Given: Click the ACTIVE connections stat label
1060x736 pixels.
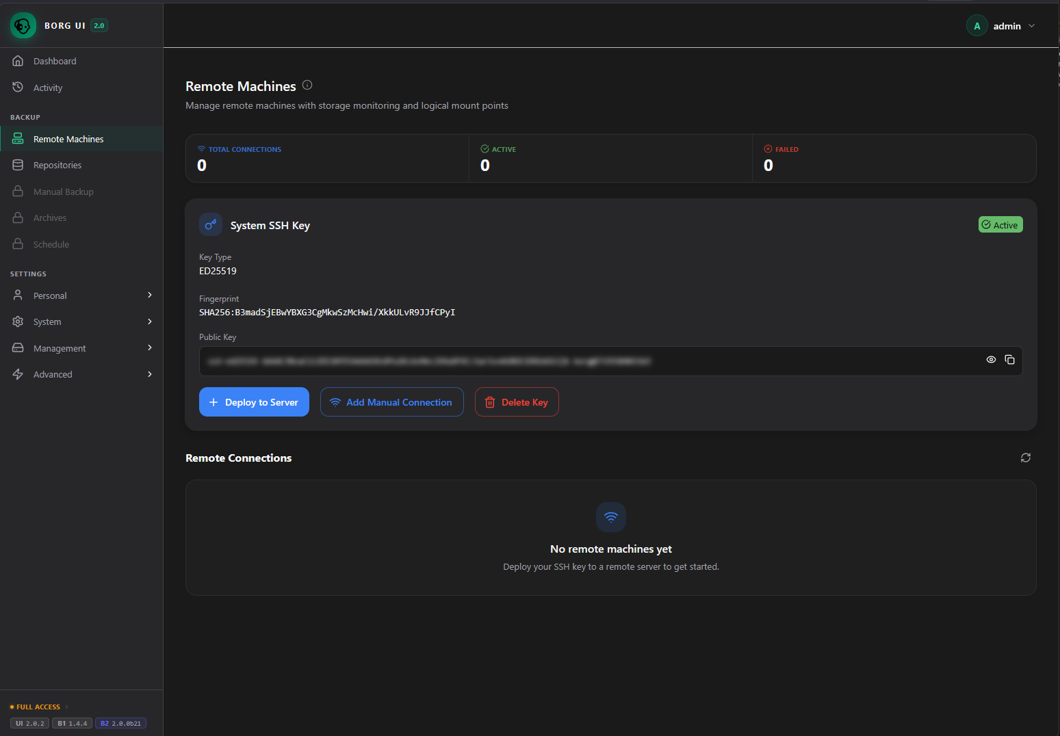Looking at the screenshot, I should tap(504, 149).
